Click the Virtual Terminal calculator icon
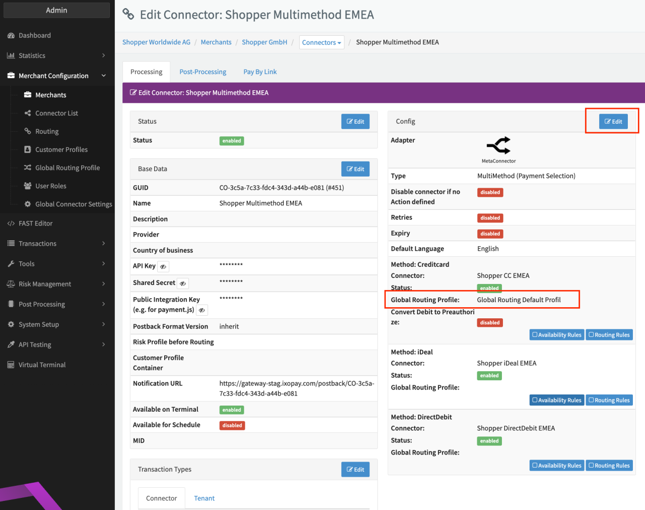This screenshot has width=645, height=510. coord(11,365)
